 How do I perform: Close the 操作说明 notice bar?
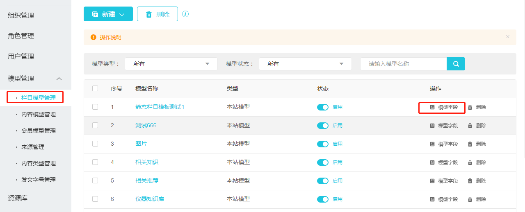click(x=508, y=37)
